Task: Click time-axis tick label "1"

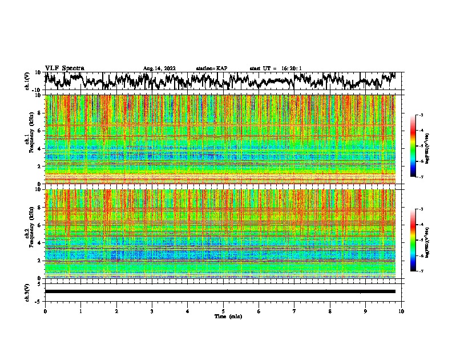Action: point(80,311)
